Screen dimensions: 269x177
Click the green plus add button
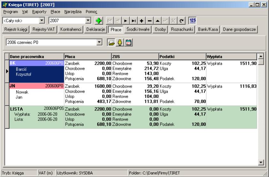tap(99, 21)
